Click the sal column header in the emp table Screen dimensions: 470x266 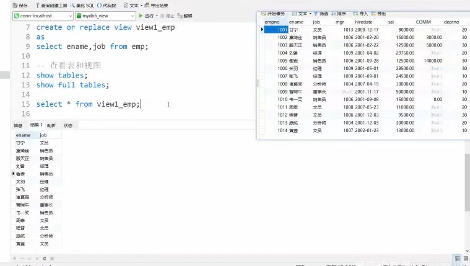click(x=401, y=22)
